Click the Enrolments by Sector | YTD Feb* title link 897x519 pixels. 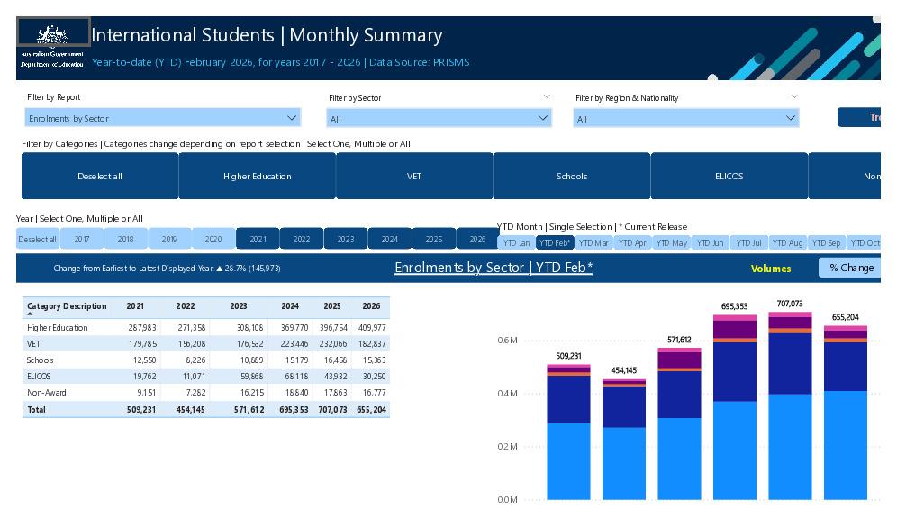[494, 268]
